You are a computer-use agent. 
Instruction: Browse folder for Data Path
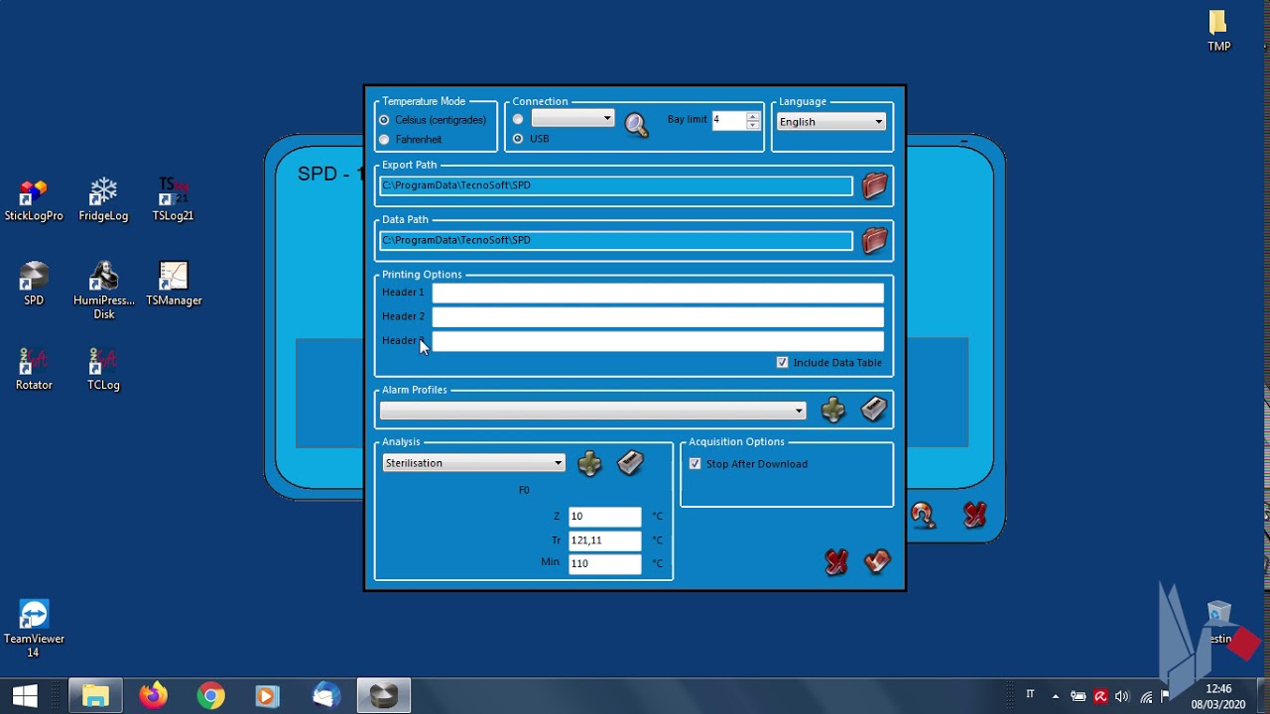pyautogui.click(x=874, y=240)
